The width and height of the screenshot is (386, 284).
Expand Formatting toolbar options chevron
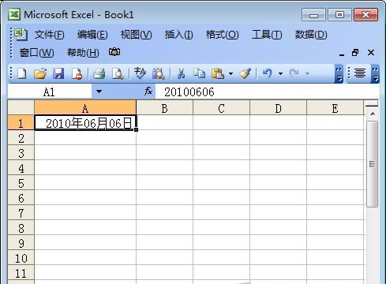(375, 73)
